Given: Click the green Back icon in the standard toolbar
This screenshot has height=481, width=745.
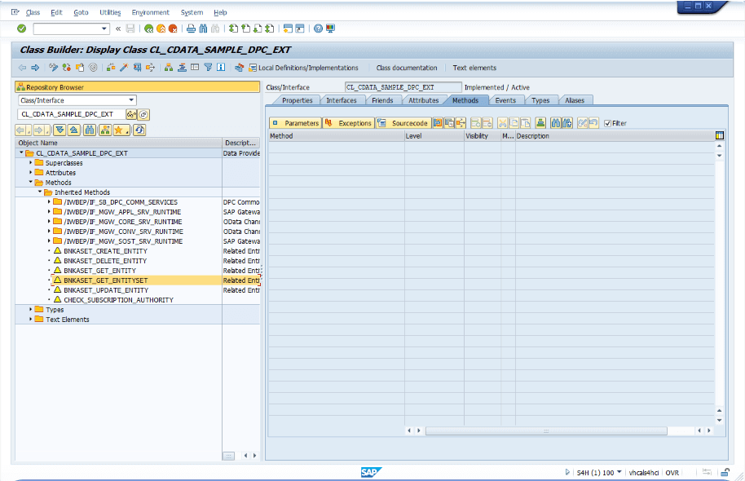Looking at the screenshot, I should (148, 29).
